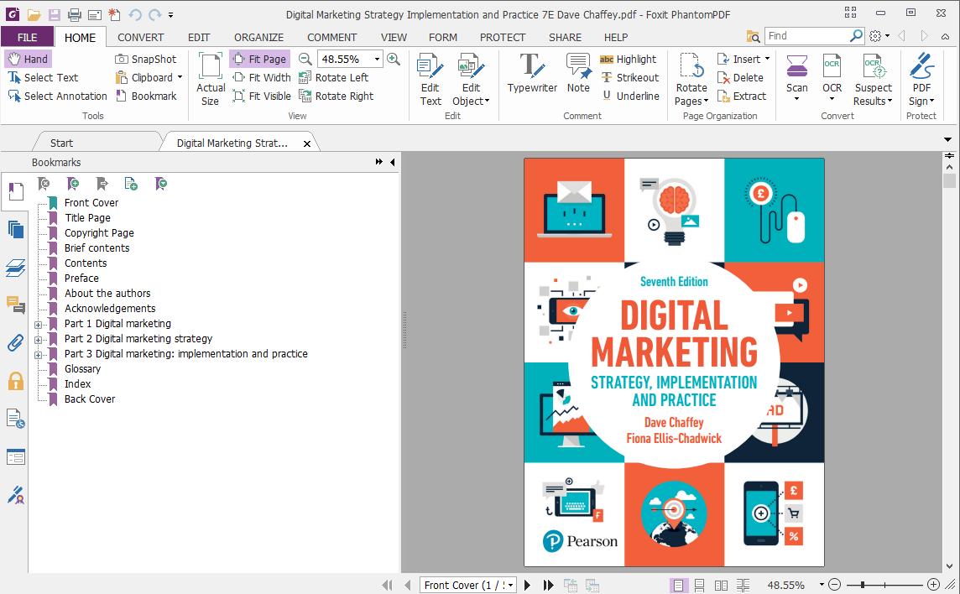Expand Part 1 Digital marketing bookmark
This screenshot has height=594, width=960.
point(38,324)
